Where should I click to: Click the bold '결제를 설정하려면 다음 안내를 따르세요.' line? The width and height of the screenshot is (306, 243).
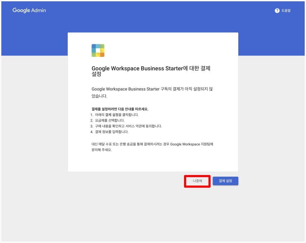point(120,109)
